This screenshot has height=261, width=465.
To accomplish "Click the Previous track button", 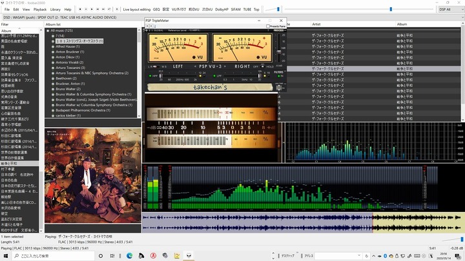I will 98,10.
